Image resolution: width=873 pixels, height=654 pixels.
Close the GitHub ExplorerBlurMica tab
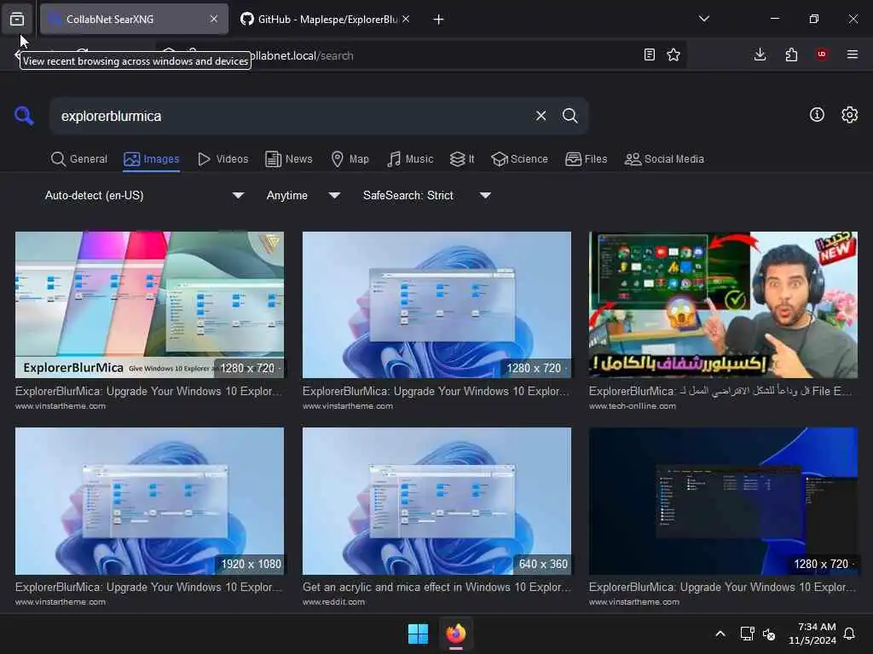point(406,19)
